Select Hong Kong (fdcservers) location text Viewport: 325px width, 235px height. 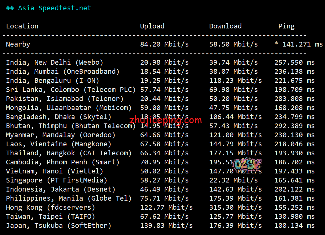pyautogui.click(x=50, y=207)
